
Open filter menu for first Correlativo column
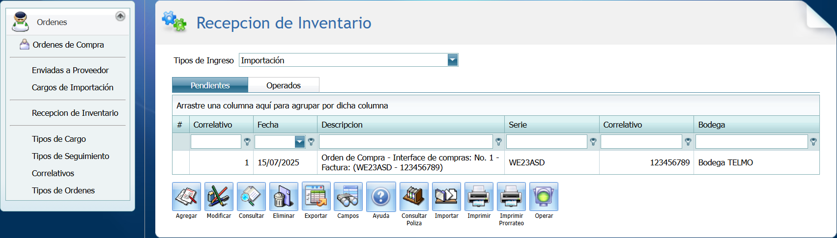(247, 142)
